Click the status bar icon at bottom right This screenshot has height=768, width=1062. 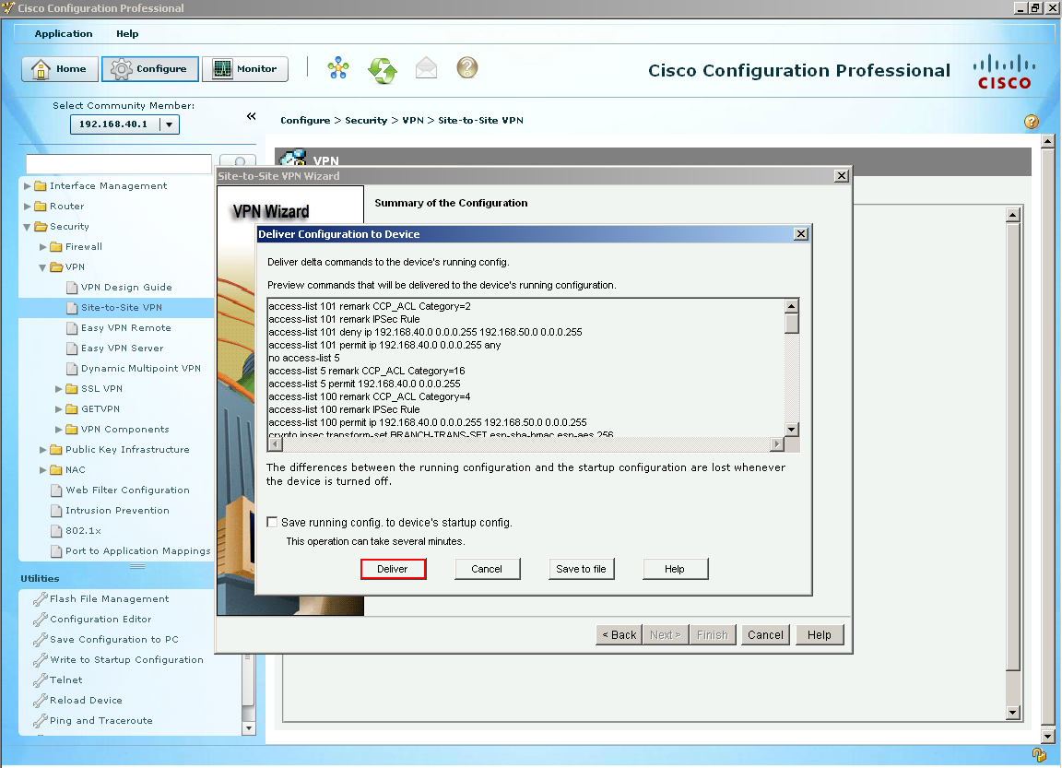coord(1039,754)
